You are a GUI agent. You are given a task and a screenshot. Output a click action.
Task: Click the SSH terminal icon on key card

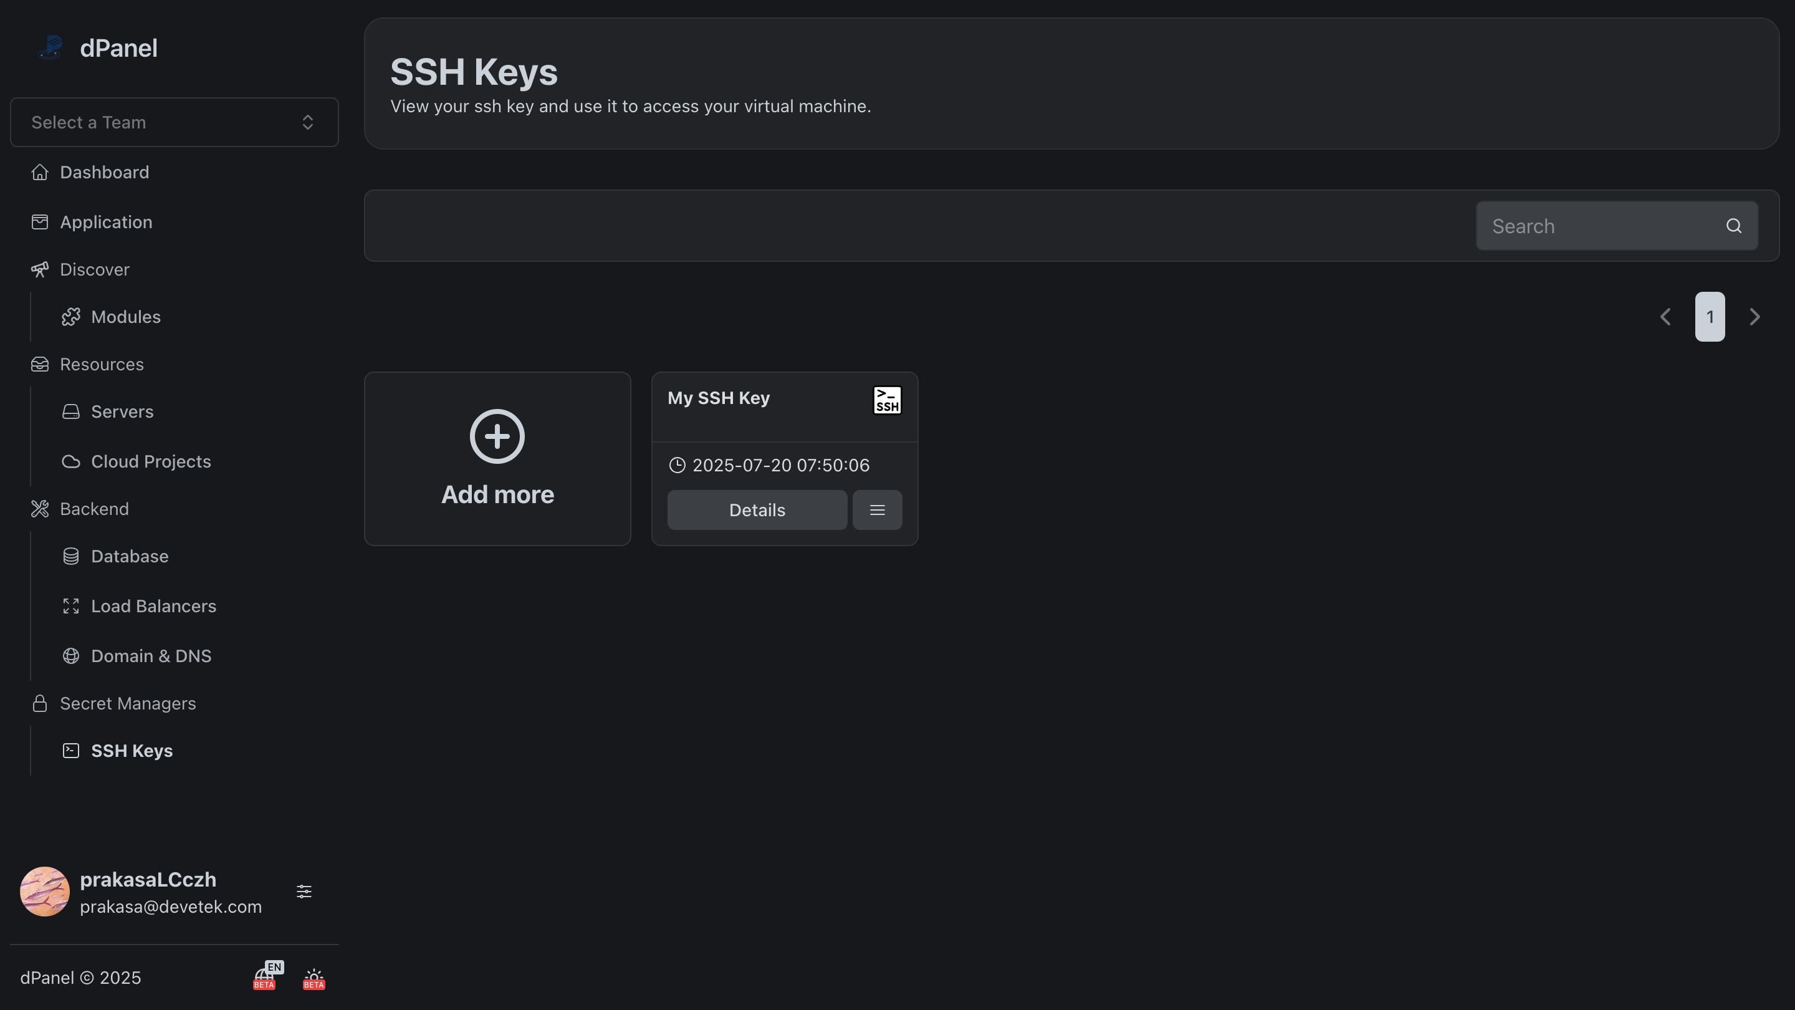point(887,400)
